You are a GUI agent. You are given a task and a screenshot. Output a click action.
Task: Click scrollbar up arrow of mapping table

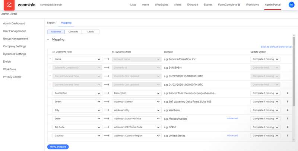[294, 35]
